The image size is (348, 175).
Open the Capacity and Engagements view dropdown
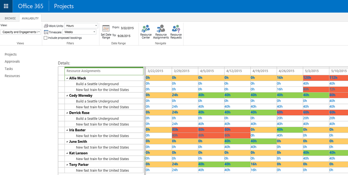21,32
